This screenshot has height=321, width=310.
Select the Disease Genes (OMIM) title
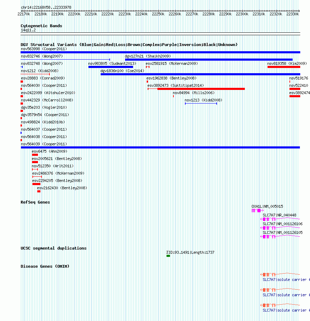pyautogui.click(x=45, y=267)
